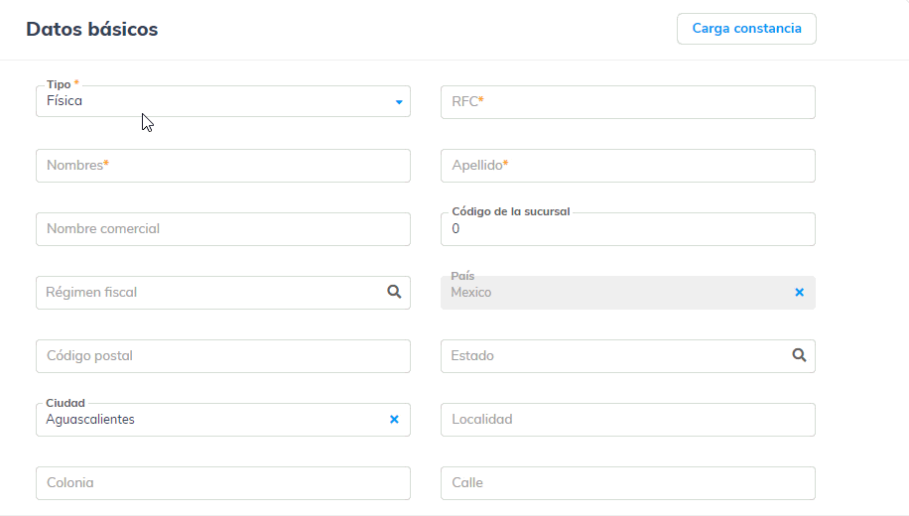Click the Código postal input
Image resolution: width=909 pixels, height=516 pixels.
[222, 356]
